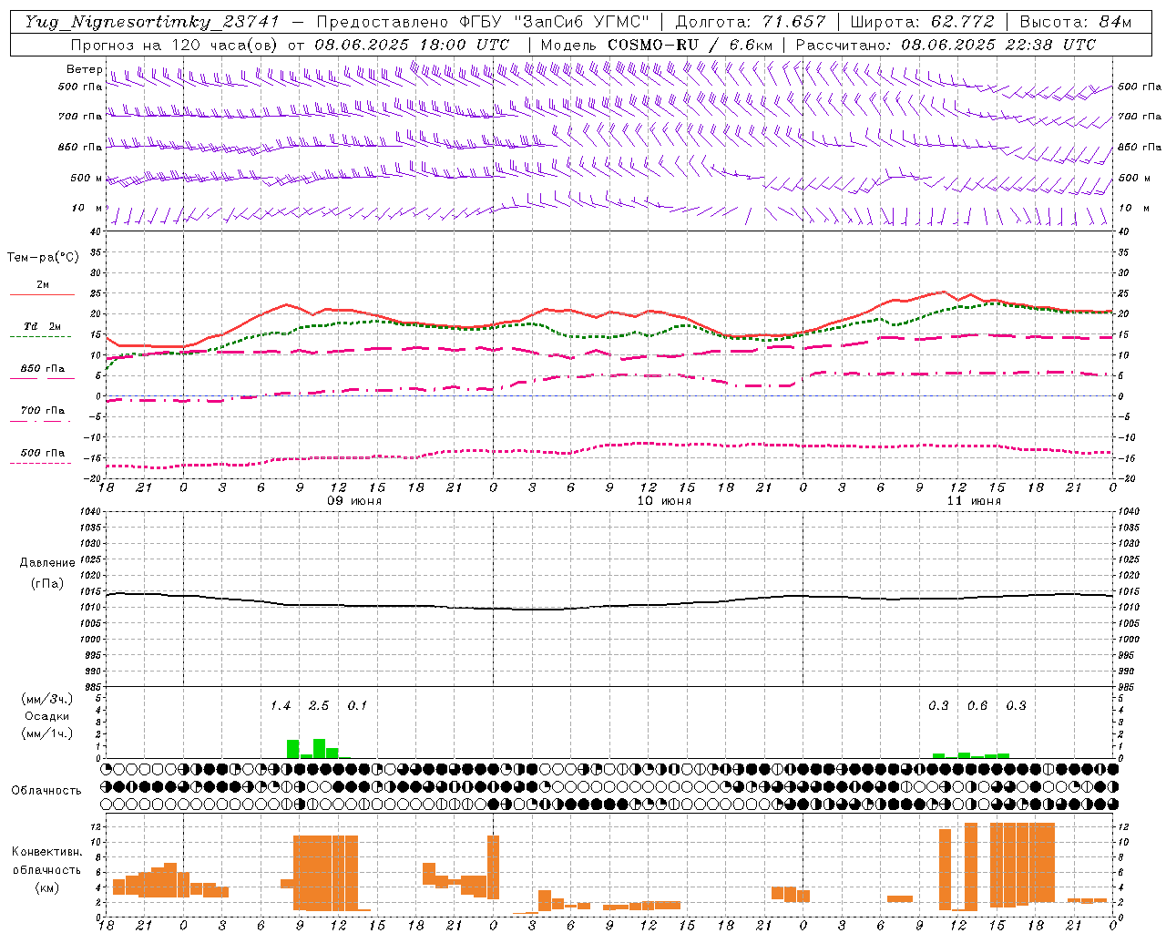Click the computed time 08.06.2025 22:38 UTC
Image resolution: width=1166 pixels, height=933 pixels.
click(x=998, y=45)
